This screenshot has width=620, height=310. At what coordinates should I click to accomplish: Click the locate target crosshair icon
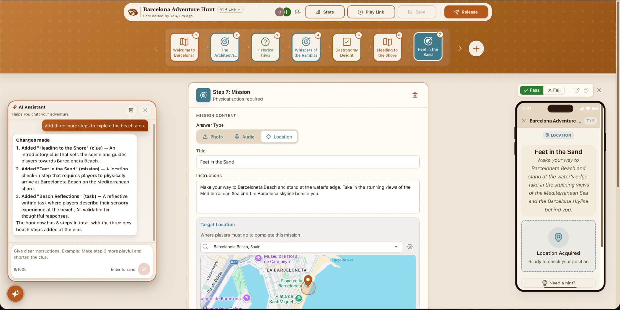(x=410, y=247)
